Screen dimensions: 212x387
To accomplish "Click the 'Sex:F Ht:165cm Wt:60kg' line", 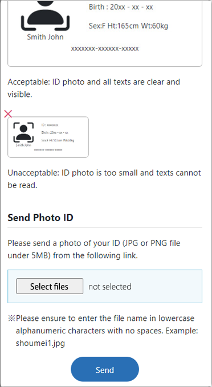I will 128,26.
